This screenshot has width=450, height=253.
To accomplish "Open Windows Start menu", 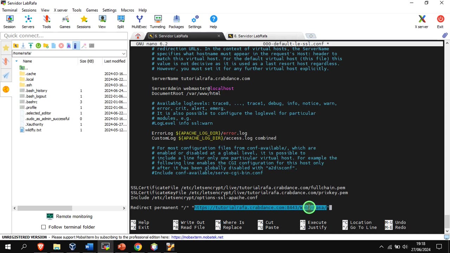I will pos(8,247).
